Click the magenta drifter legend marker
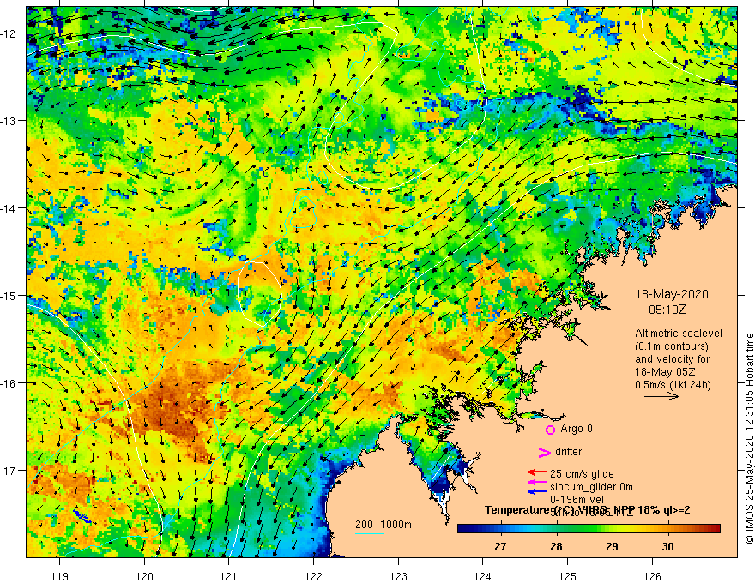This screenshot has width=755, height=583. (544, 452)
